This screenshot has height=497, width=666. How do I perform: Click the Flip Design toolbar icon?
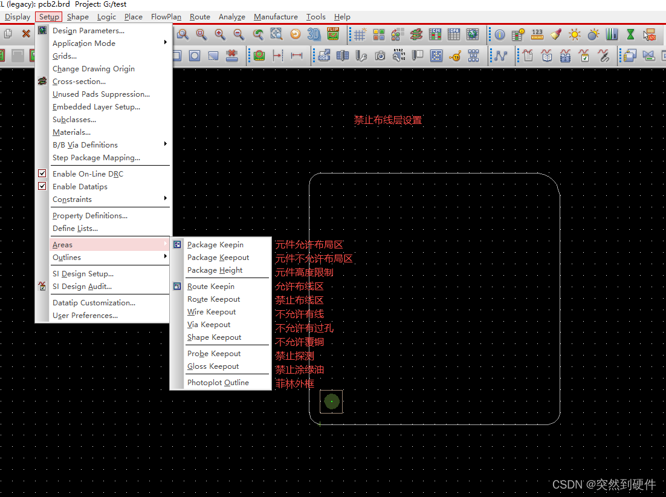332,34
